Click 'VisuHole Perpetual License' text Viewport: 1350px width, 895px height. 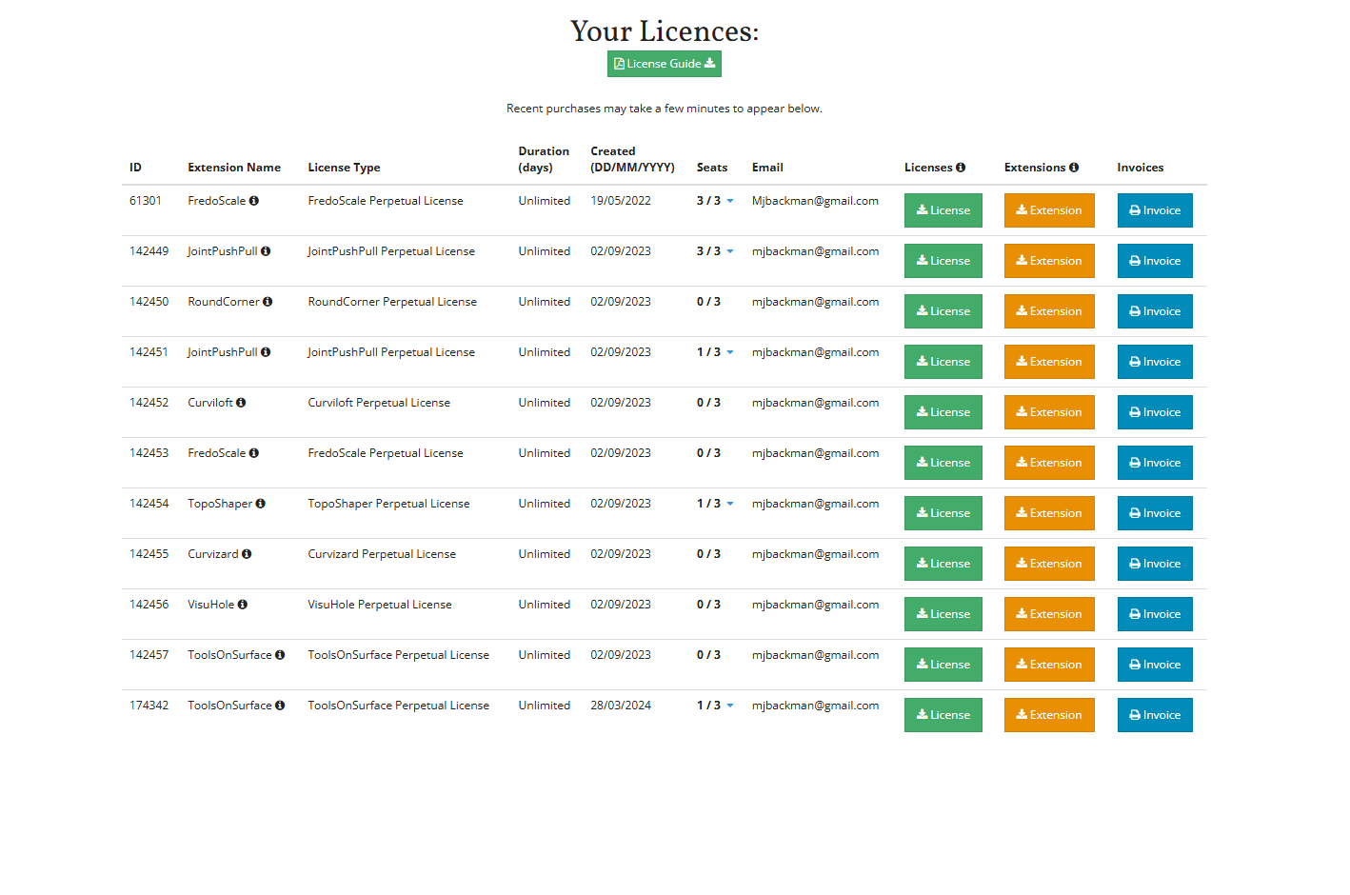(x=380, y=605)
